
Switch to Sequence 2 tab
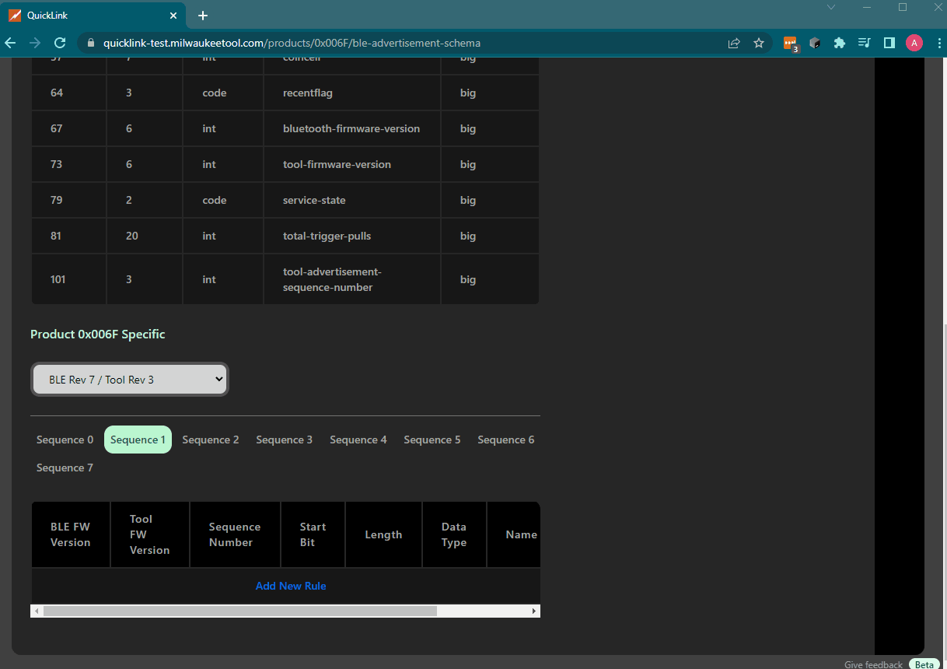(x=211, y=440)
